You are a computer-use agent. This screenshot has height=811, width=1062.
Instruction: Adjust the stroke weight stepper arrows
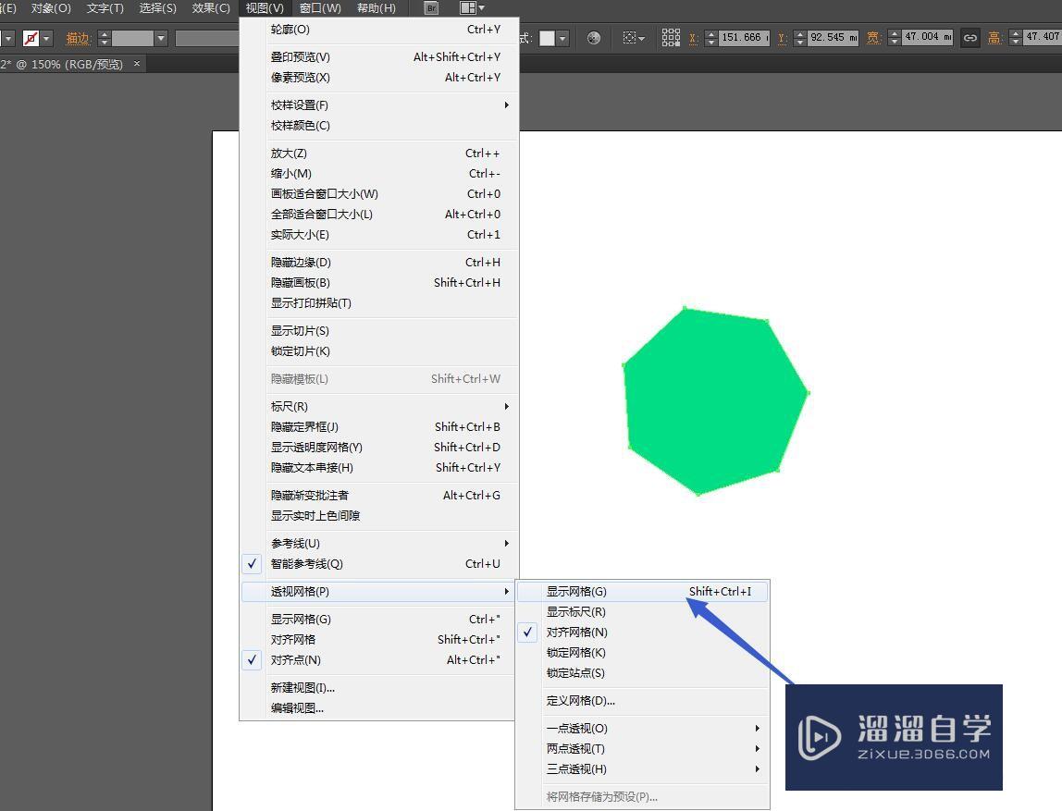[x=104, y=38]
